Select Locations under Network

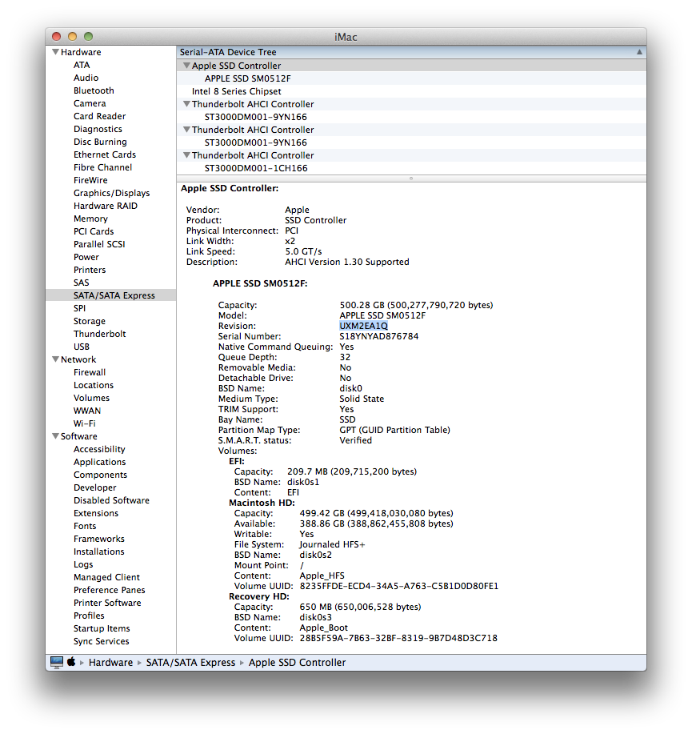pyautogui.click(x=94, y=385)
